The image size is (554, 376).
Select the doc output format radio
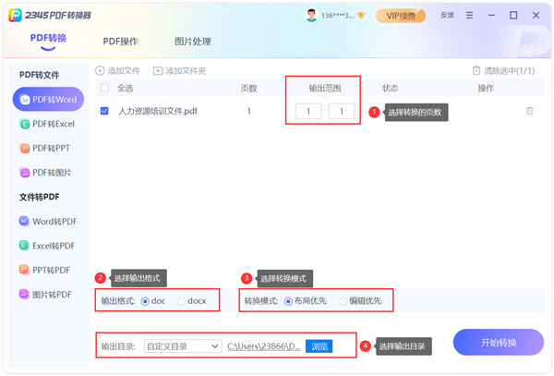tap(145, 301)
